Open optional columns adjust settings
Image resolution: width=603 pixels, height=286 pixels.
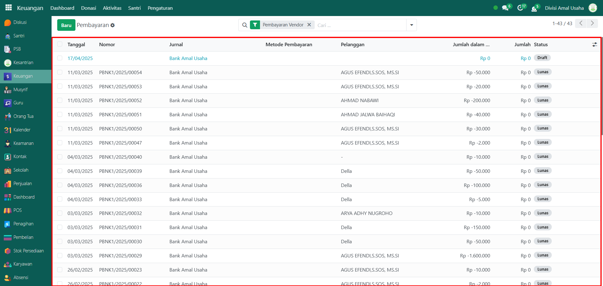[x=594, y=45]
